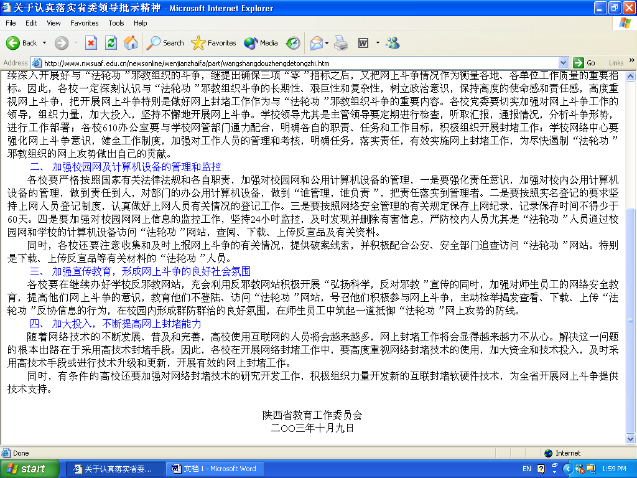Launch the Messenger icon in the toolbar
The width and height of the screenshot is (637, 478).
pyautogui.click(x=393, y=43)
